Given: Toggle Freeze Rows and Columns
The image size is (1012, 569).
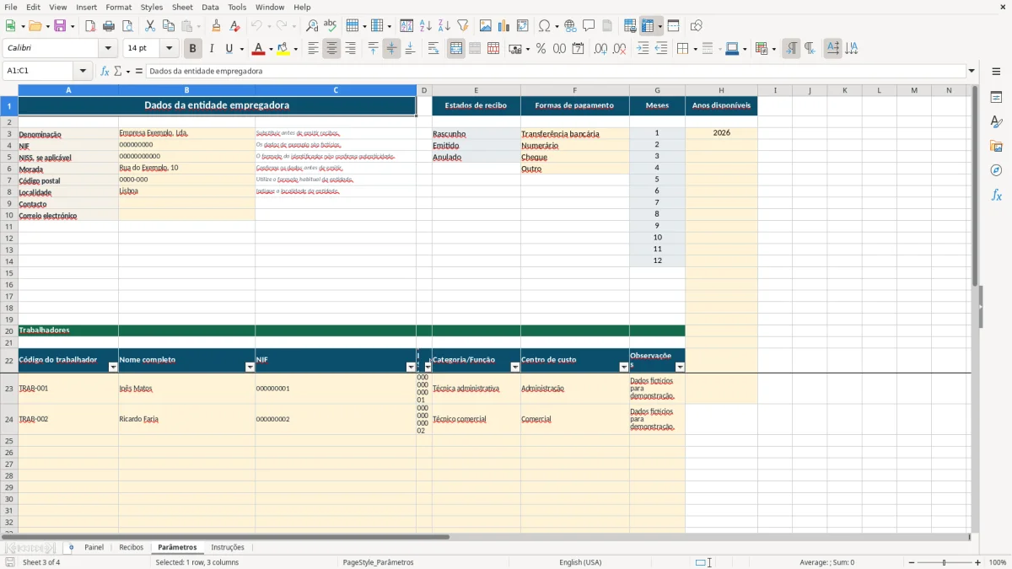Looking at the screenshot, I should point(648,26).
